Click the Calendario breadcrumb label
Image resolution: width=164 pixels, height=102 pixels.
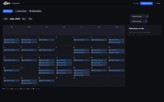pyautogui.click(x=16, y=3)
